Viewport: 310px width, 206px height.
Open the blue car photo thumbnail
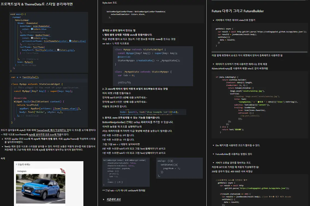[x=41, y=189]
